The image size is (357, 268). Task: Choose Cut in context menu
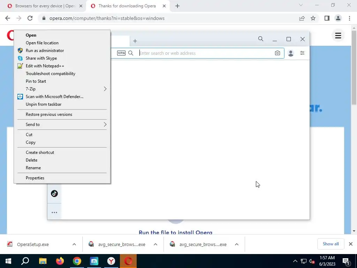pos(62,135)
